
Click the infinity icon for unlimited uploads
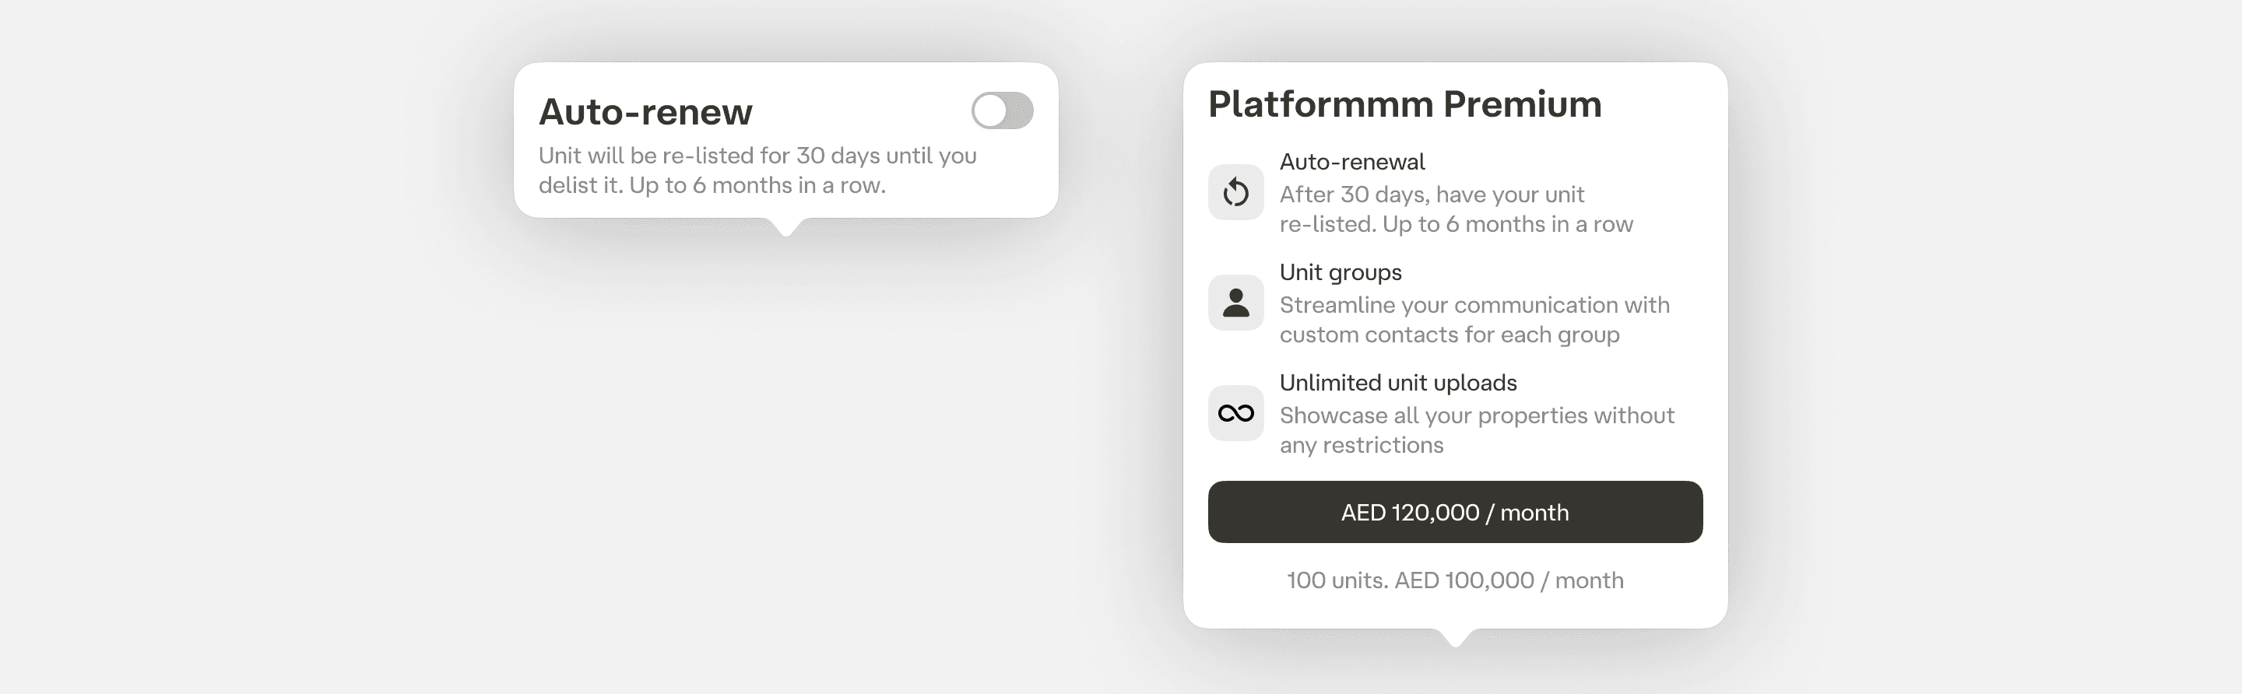(1235, 413)
